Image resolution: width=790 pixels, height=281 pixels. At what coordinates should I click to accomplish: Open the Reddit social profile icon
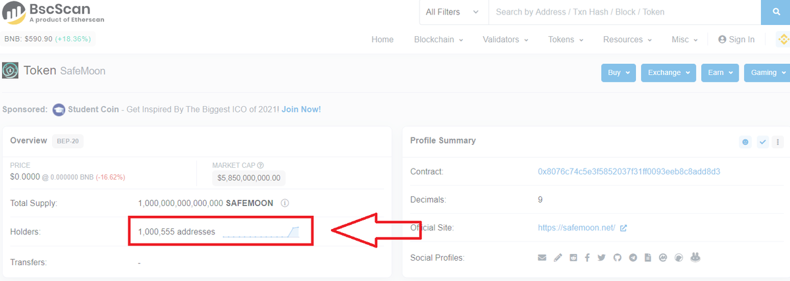pyautogui.click(x=573, y=257)
